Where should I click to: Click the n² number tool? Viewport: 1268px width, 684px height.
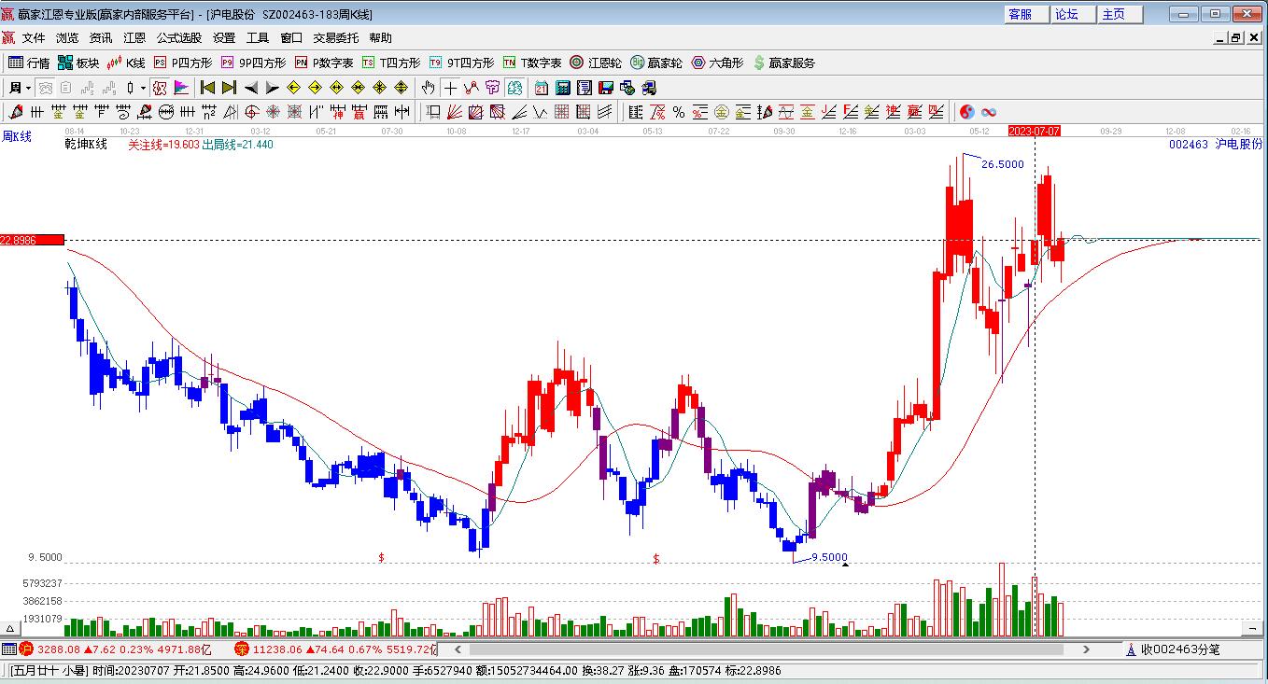[208, 112]
